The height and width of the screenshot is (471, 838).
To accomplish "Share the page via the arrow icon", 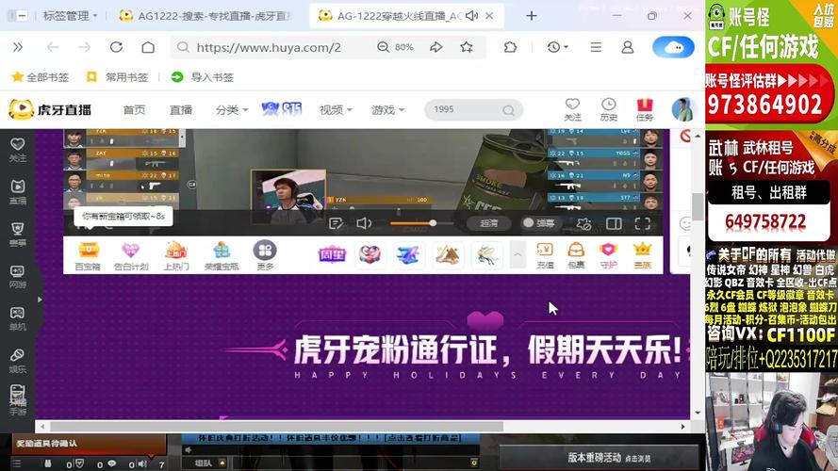I will point(436,47).
